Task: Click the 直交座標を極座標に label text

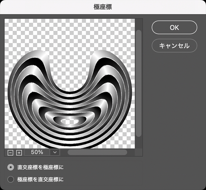Action: 40,167
